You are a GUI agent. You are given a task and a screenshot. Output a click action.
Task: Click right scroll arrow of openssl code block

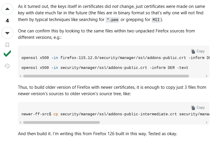pos(207,76)
